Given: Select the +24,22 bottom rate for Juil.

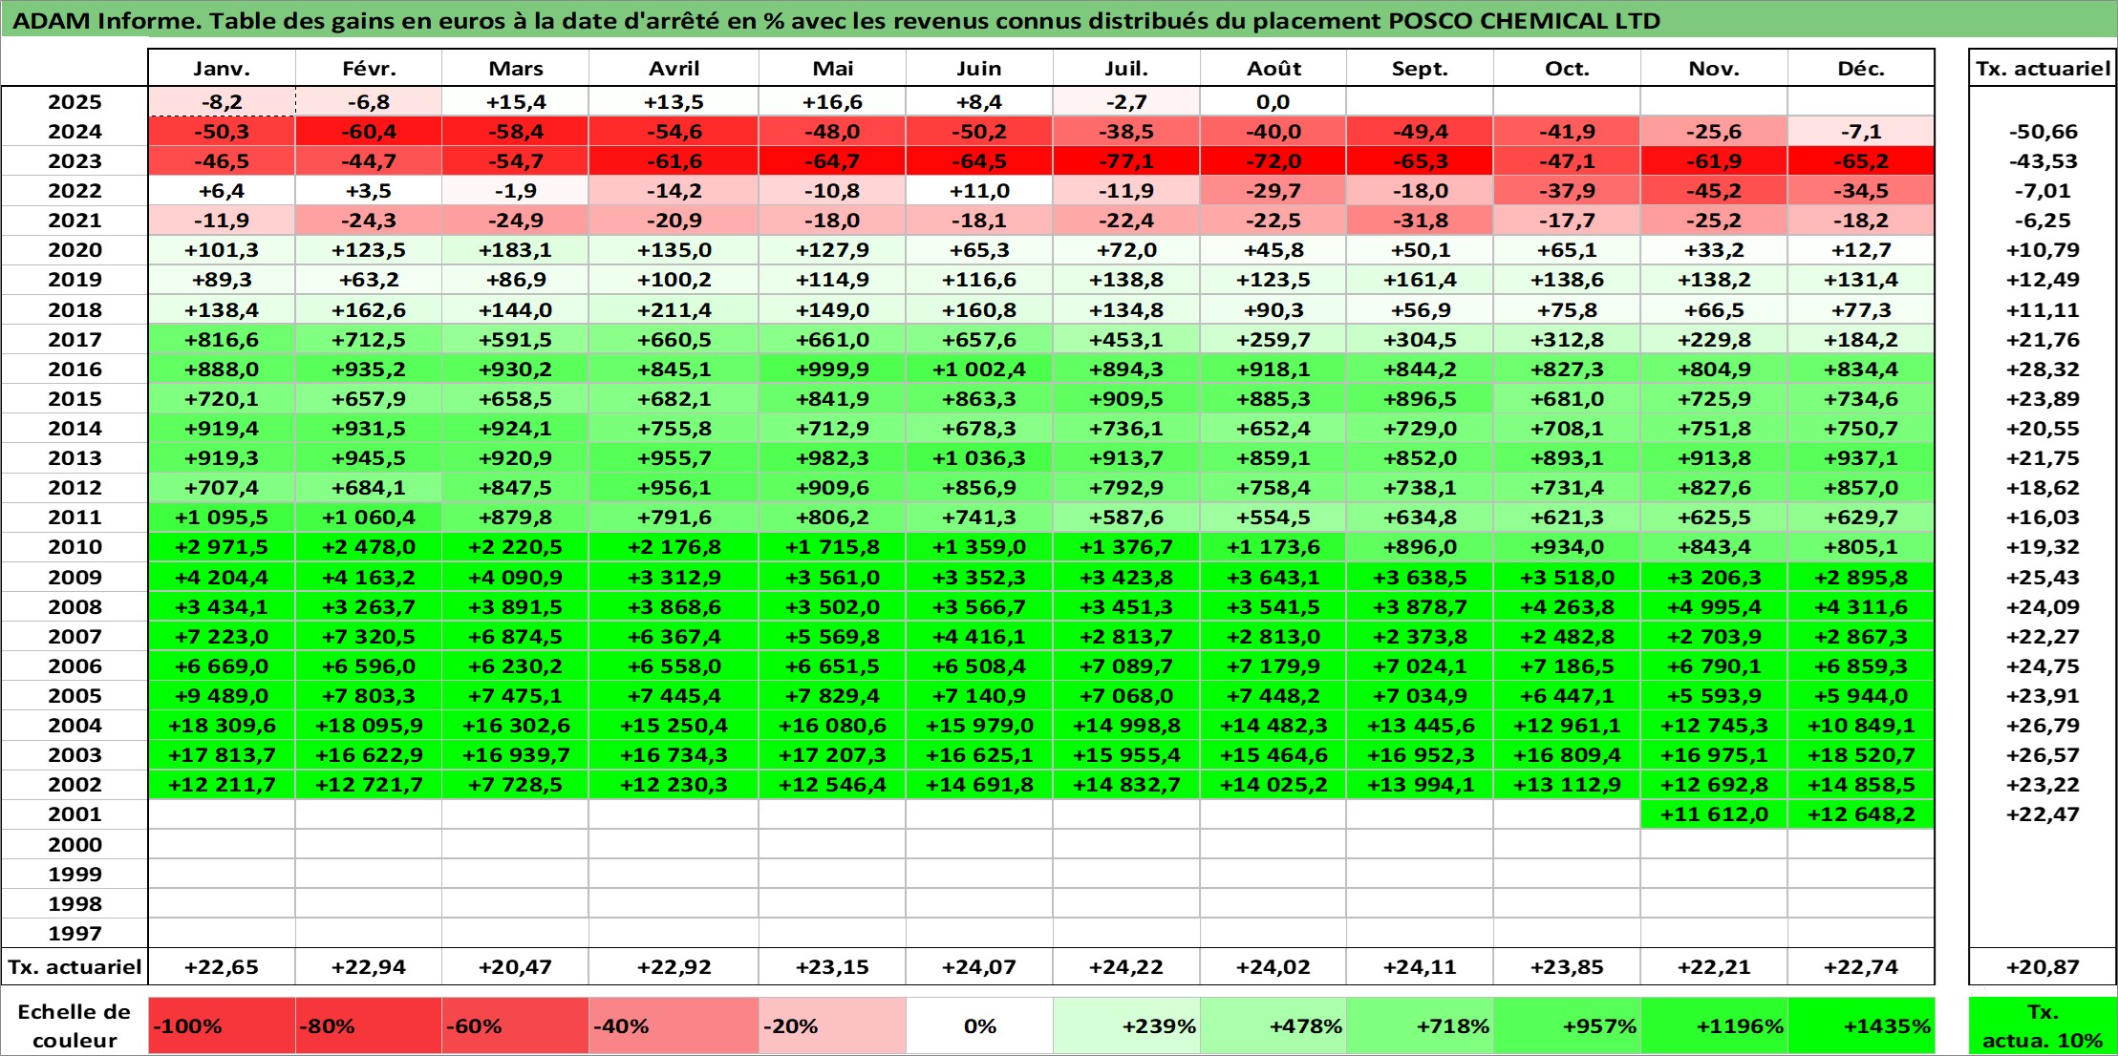Looking at the screenshot, I should coord(1126,967).
